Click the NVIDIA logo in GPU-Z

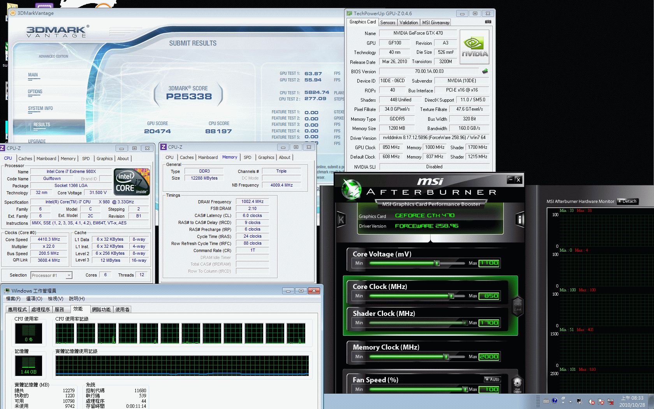coord(474,47)
